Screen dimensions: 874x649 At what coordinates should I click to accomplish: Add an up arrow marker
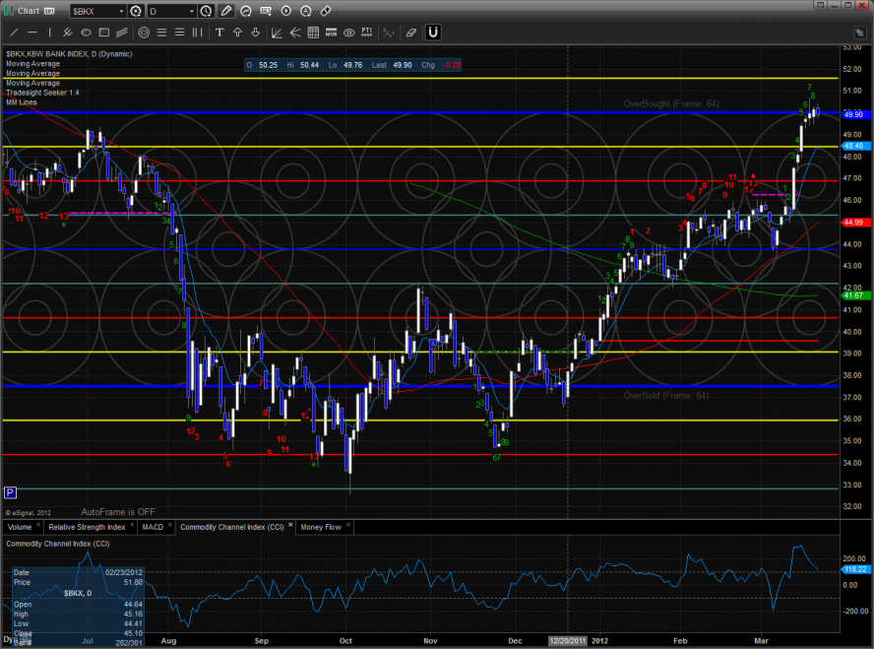click(x=237, y=32)
